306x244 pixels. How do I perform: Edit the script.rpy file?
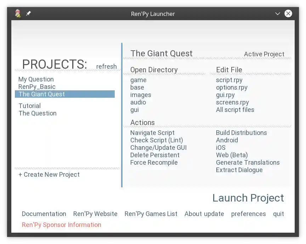pyautogui.click(x=229, y=80)
